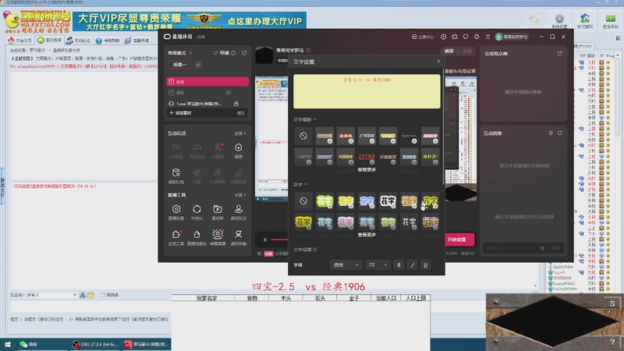Switch preview to 竖屏 portrait mode

467,51
